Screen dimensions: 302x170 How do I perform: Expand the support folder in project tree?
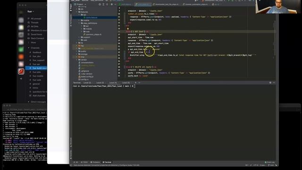tap(79, 37)
